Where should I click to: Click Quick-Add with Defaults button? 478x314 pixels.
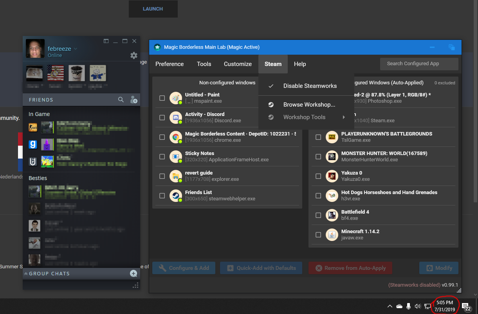coord(261,268)
